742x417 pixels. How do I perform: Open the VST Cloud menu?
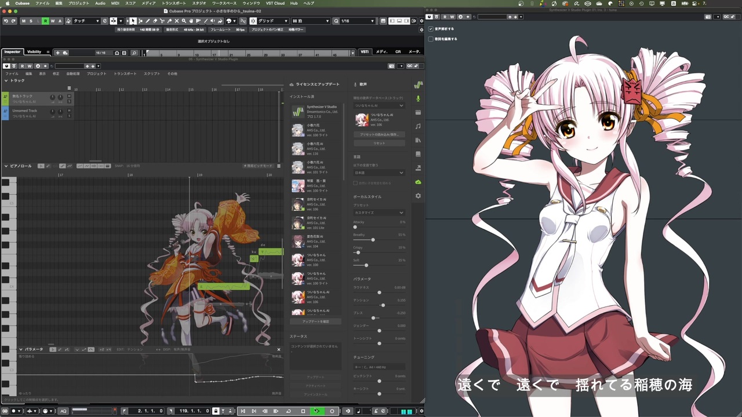(275, 3)
